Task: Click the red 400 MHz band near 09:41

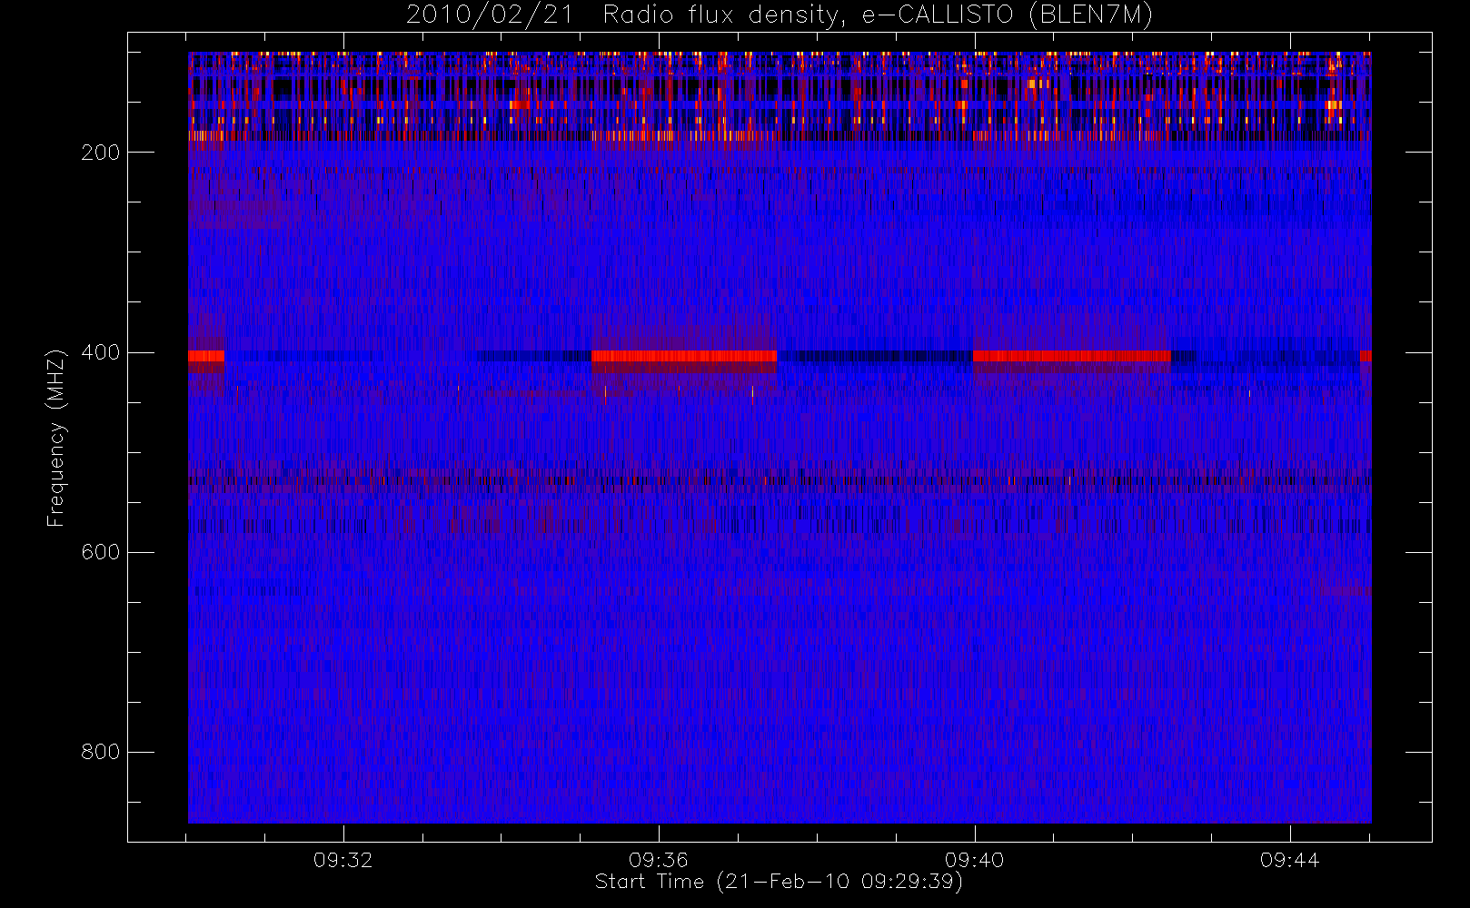Action: (1072, 356)
